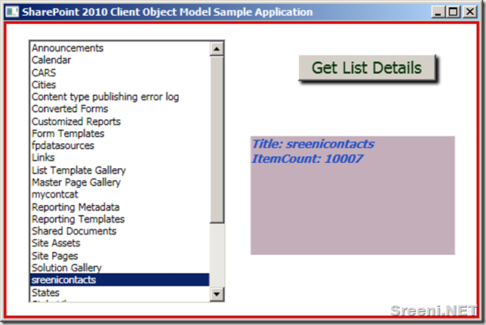Click the Get List Details button
The width and height of the screenshot is (486, 325).
click(367, 68)
